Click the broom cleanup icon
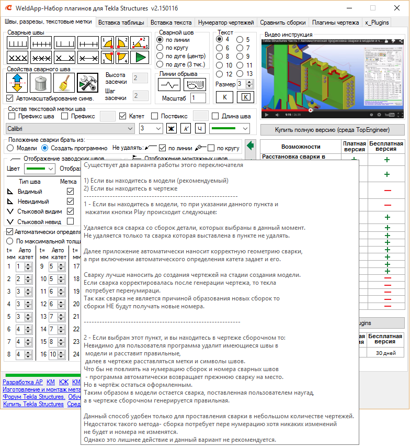 tap(64, 83)
